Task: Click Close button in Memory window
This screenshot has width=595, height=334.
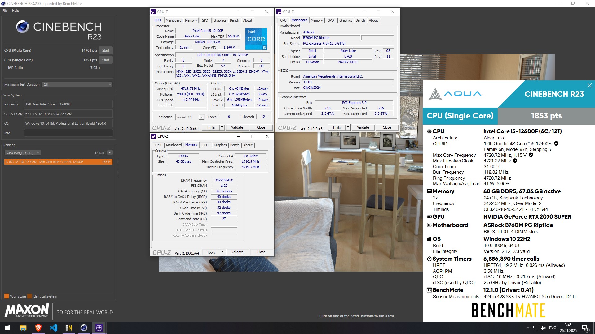Action: (261, 252)
